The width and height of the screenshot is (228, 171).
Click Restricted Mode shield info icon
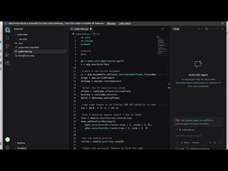[6, 23]
